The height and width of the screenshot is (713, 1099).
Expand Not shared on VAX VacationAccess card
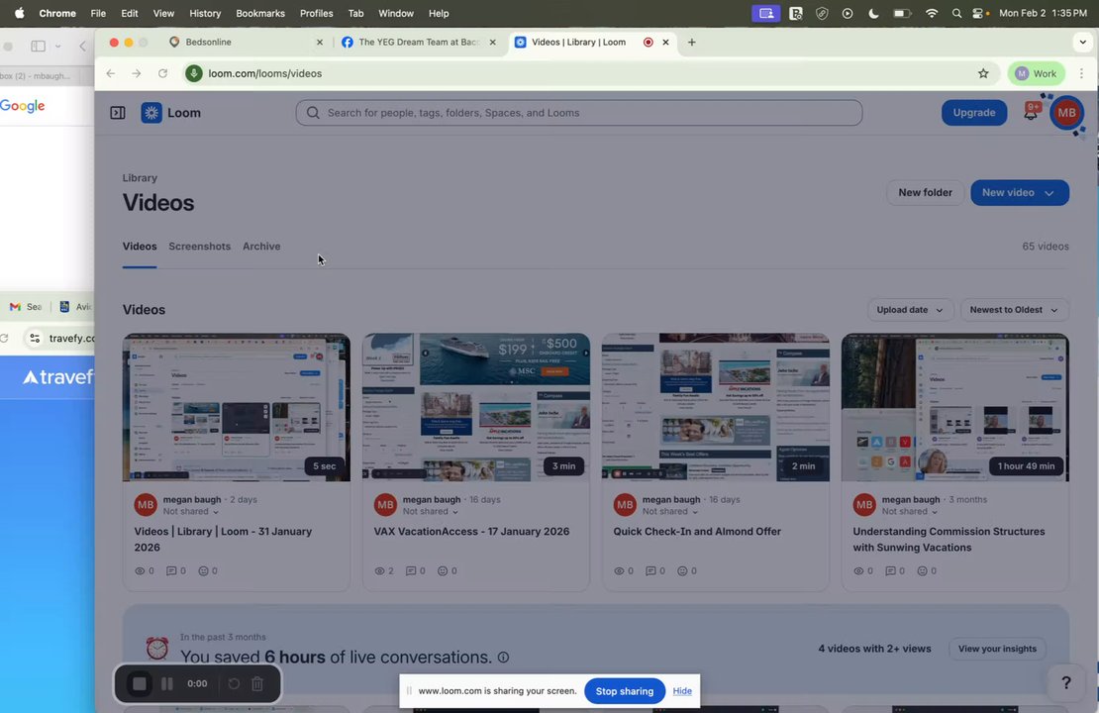click(431, 512)
